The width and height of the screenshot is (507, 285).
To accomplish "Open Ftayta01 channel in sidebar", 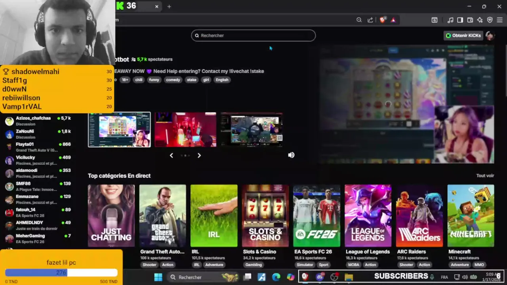I will tap(38, 147).
